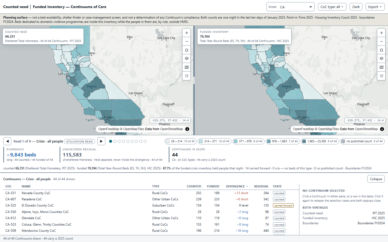The image size is (388, 242).
Task: Show legend list on Counted Need map
Action: pyautogui.click(x=186, y=76)
